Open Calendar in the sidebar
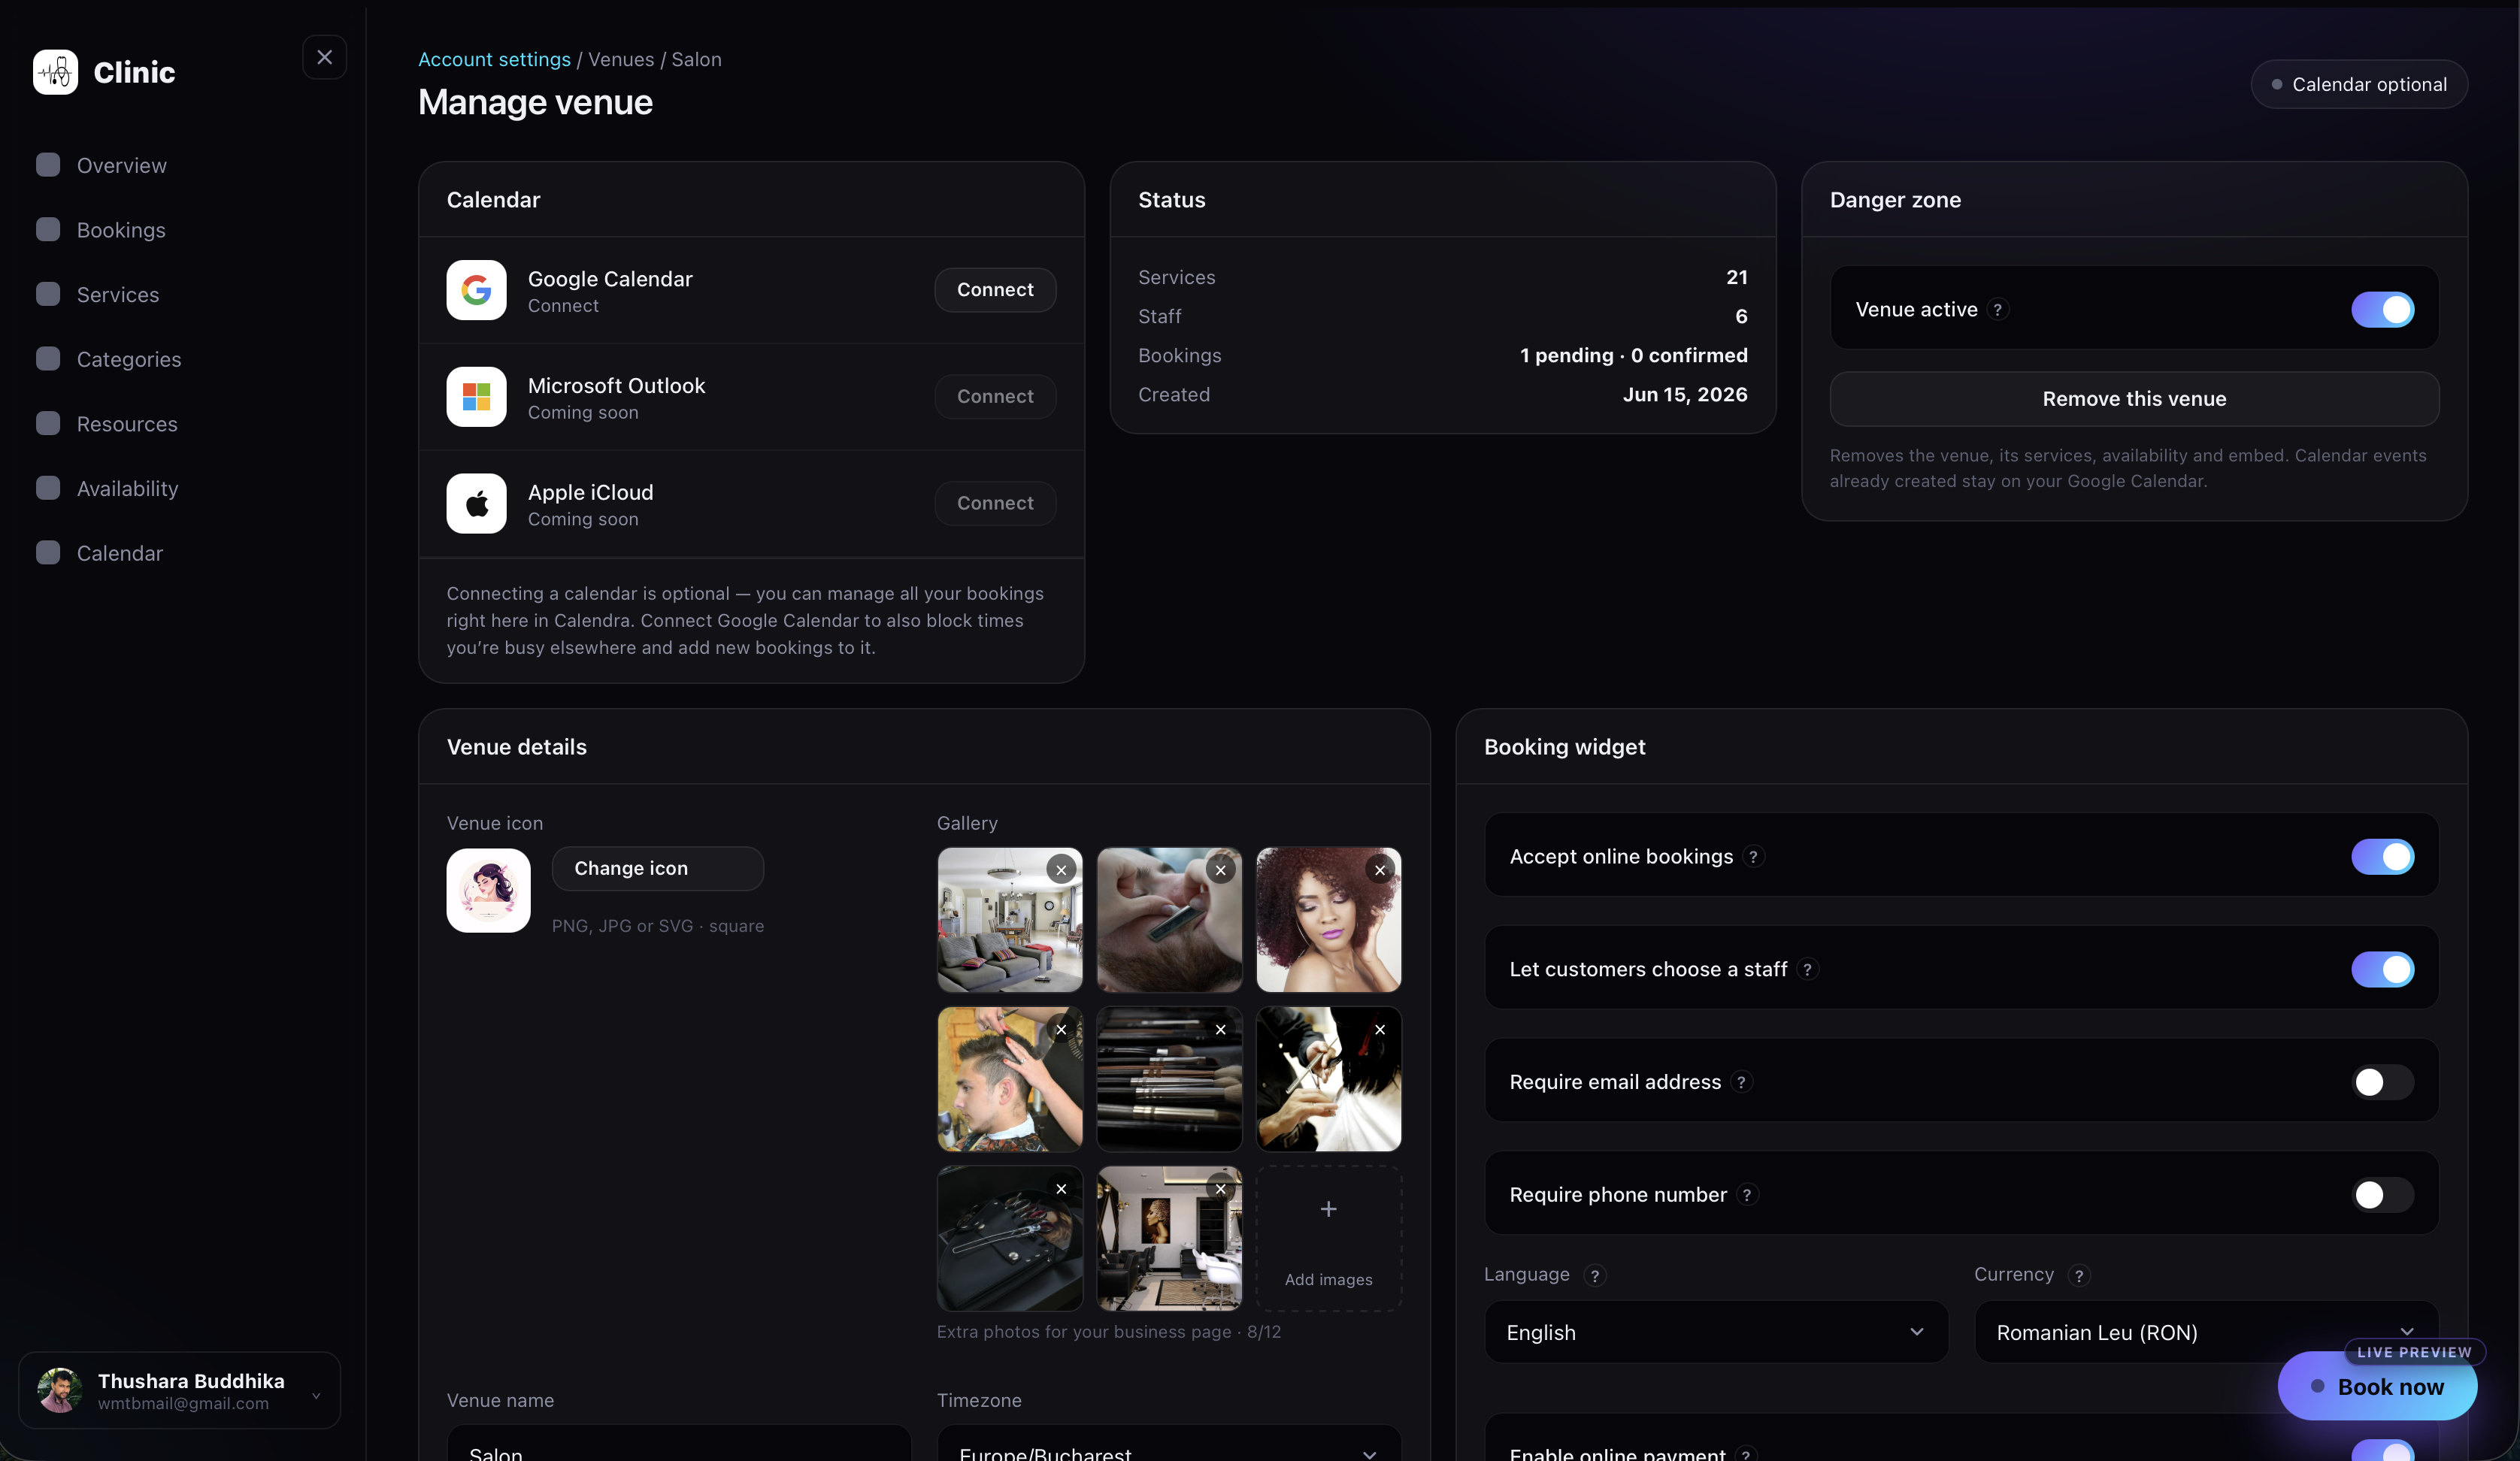Image resolution: width=2520 pixels, height=1461 pixels. click(119, 553)
